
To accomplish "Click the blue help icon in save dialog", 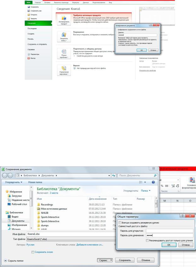I will pyautogui.click(x=153, y=182).
